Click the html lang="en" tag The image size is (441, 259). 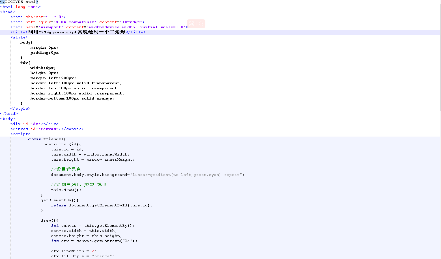point(20,7)
